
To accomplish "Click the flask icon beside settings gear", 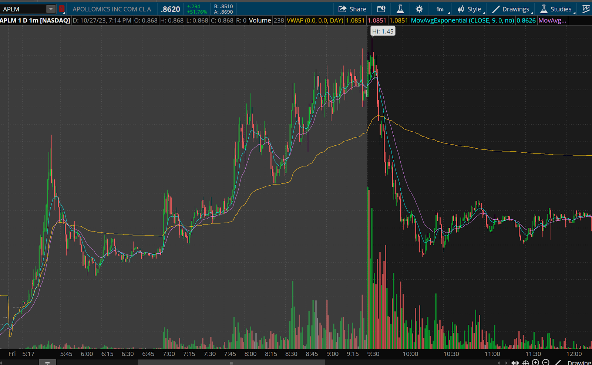I will pos(400,9).
